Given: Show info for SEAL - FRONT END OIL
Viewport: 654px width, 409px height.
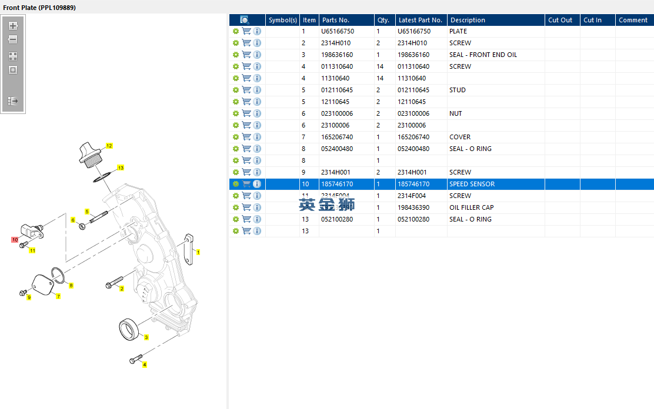Looking at the screenshot, I should (257, 55).
